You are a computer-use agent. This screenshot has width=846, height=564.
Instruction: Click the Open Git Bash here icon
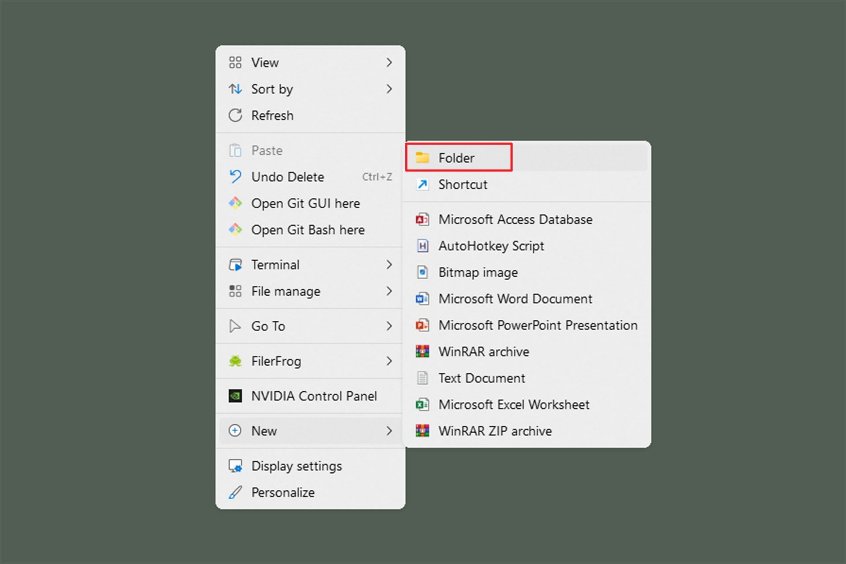coord(235,230)
